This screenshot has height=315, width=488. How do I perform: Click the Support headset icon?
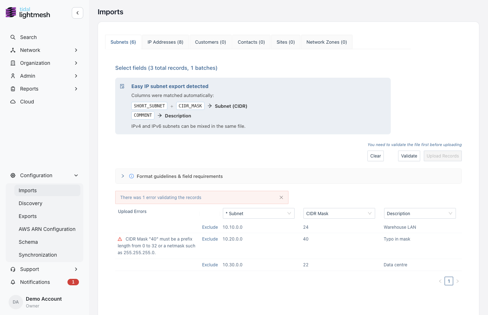13,269
